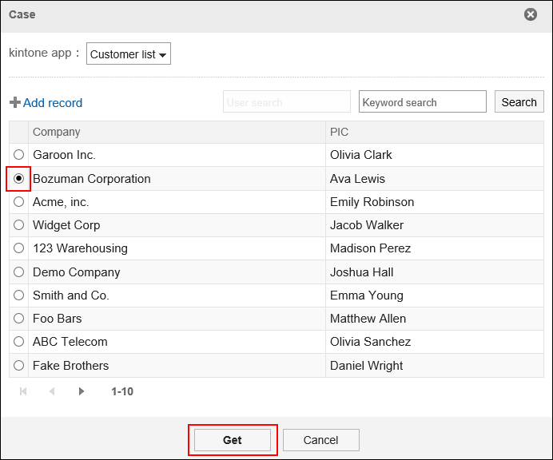Focus the Keyword search field
This screenshot has width=553, height=460.
click(x=423, y=102)
